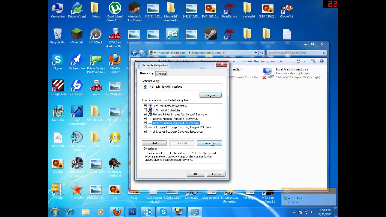Uncheck Client for Microsoft Networks checkbox
This screenshot has width=386, height=217.
(145, 106)
